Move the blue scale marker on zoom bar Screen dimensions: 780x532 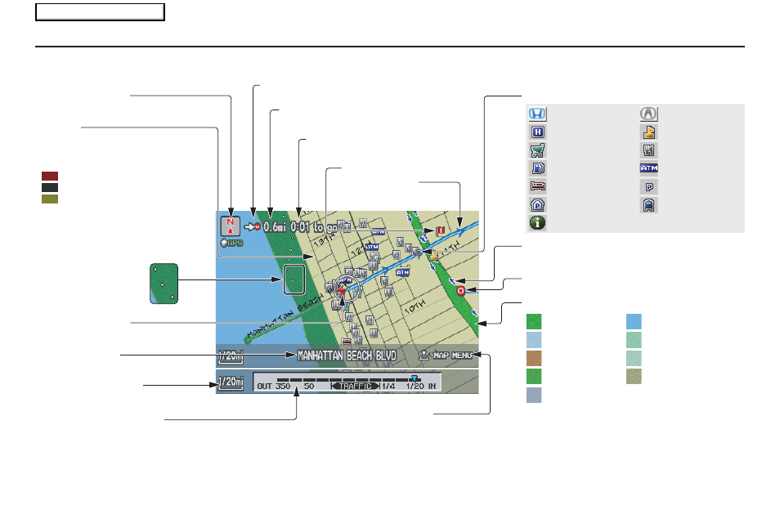[414, 379]
